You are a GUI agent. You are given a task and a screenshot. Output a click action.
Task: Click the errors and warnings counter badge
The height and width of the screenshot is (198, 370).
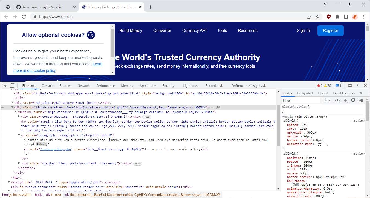pos(324,85)
